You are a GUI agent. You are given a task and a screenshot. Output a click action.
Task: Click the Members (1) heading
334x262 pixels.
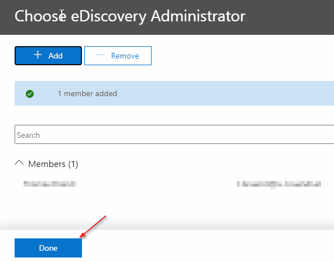[53, 164]
